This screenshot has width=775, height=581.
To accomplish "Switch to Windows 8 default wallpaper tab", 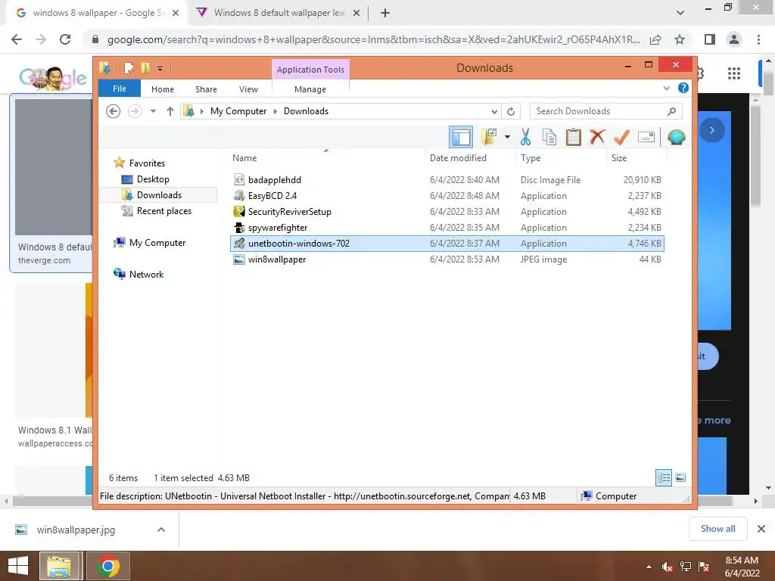I will (279, 13).
